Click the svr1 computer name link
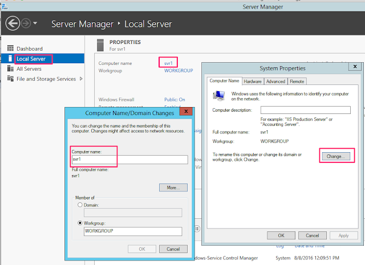This screenshot has height=265, width=365. click(x=168, y=63)
